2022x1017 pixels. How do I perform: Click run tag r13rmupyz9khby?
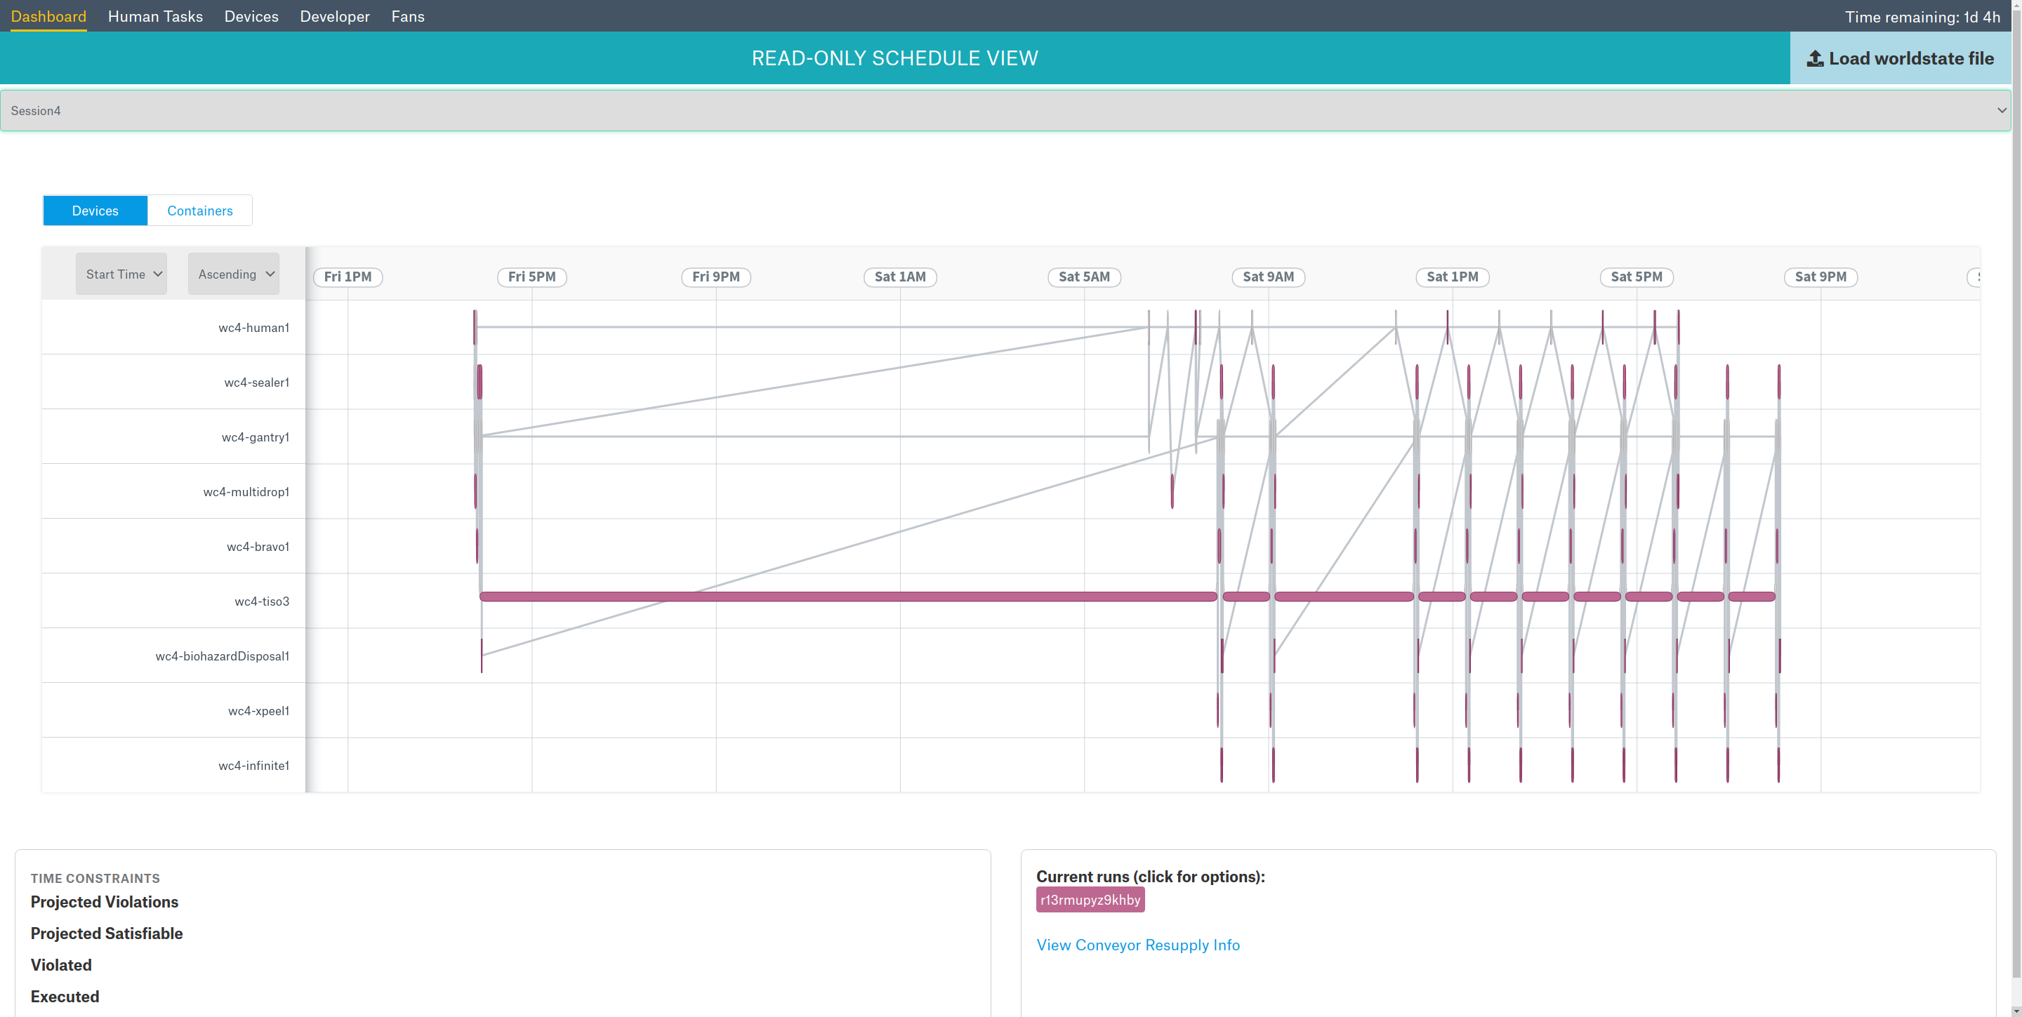1090,899
